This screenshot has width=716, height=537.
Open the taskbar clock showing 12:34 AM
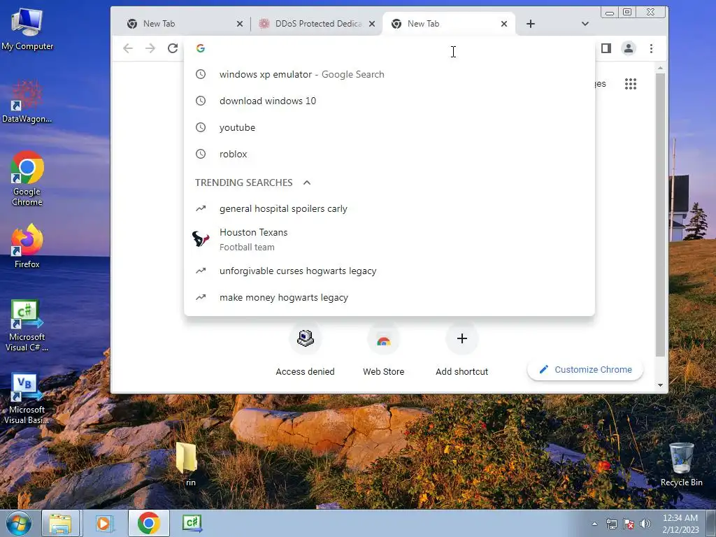680,524
